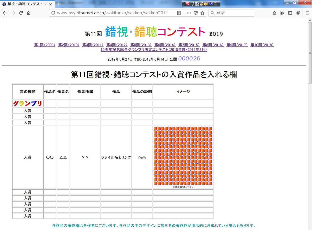The image size is (312, 230).
Task: Click the 作品の説明 column header
Action: tap(142, 92)
